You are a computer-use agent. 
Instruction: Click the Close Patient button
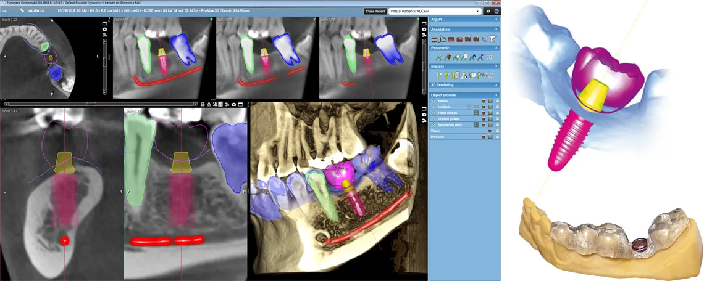(375, 11)
